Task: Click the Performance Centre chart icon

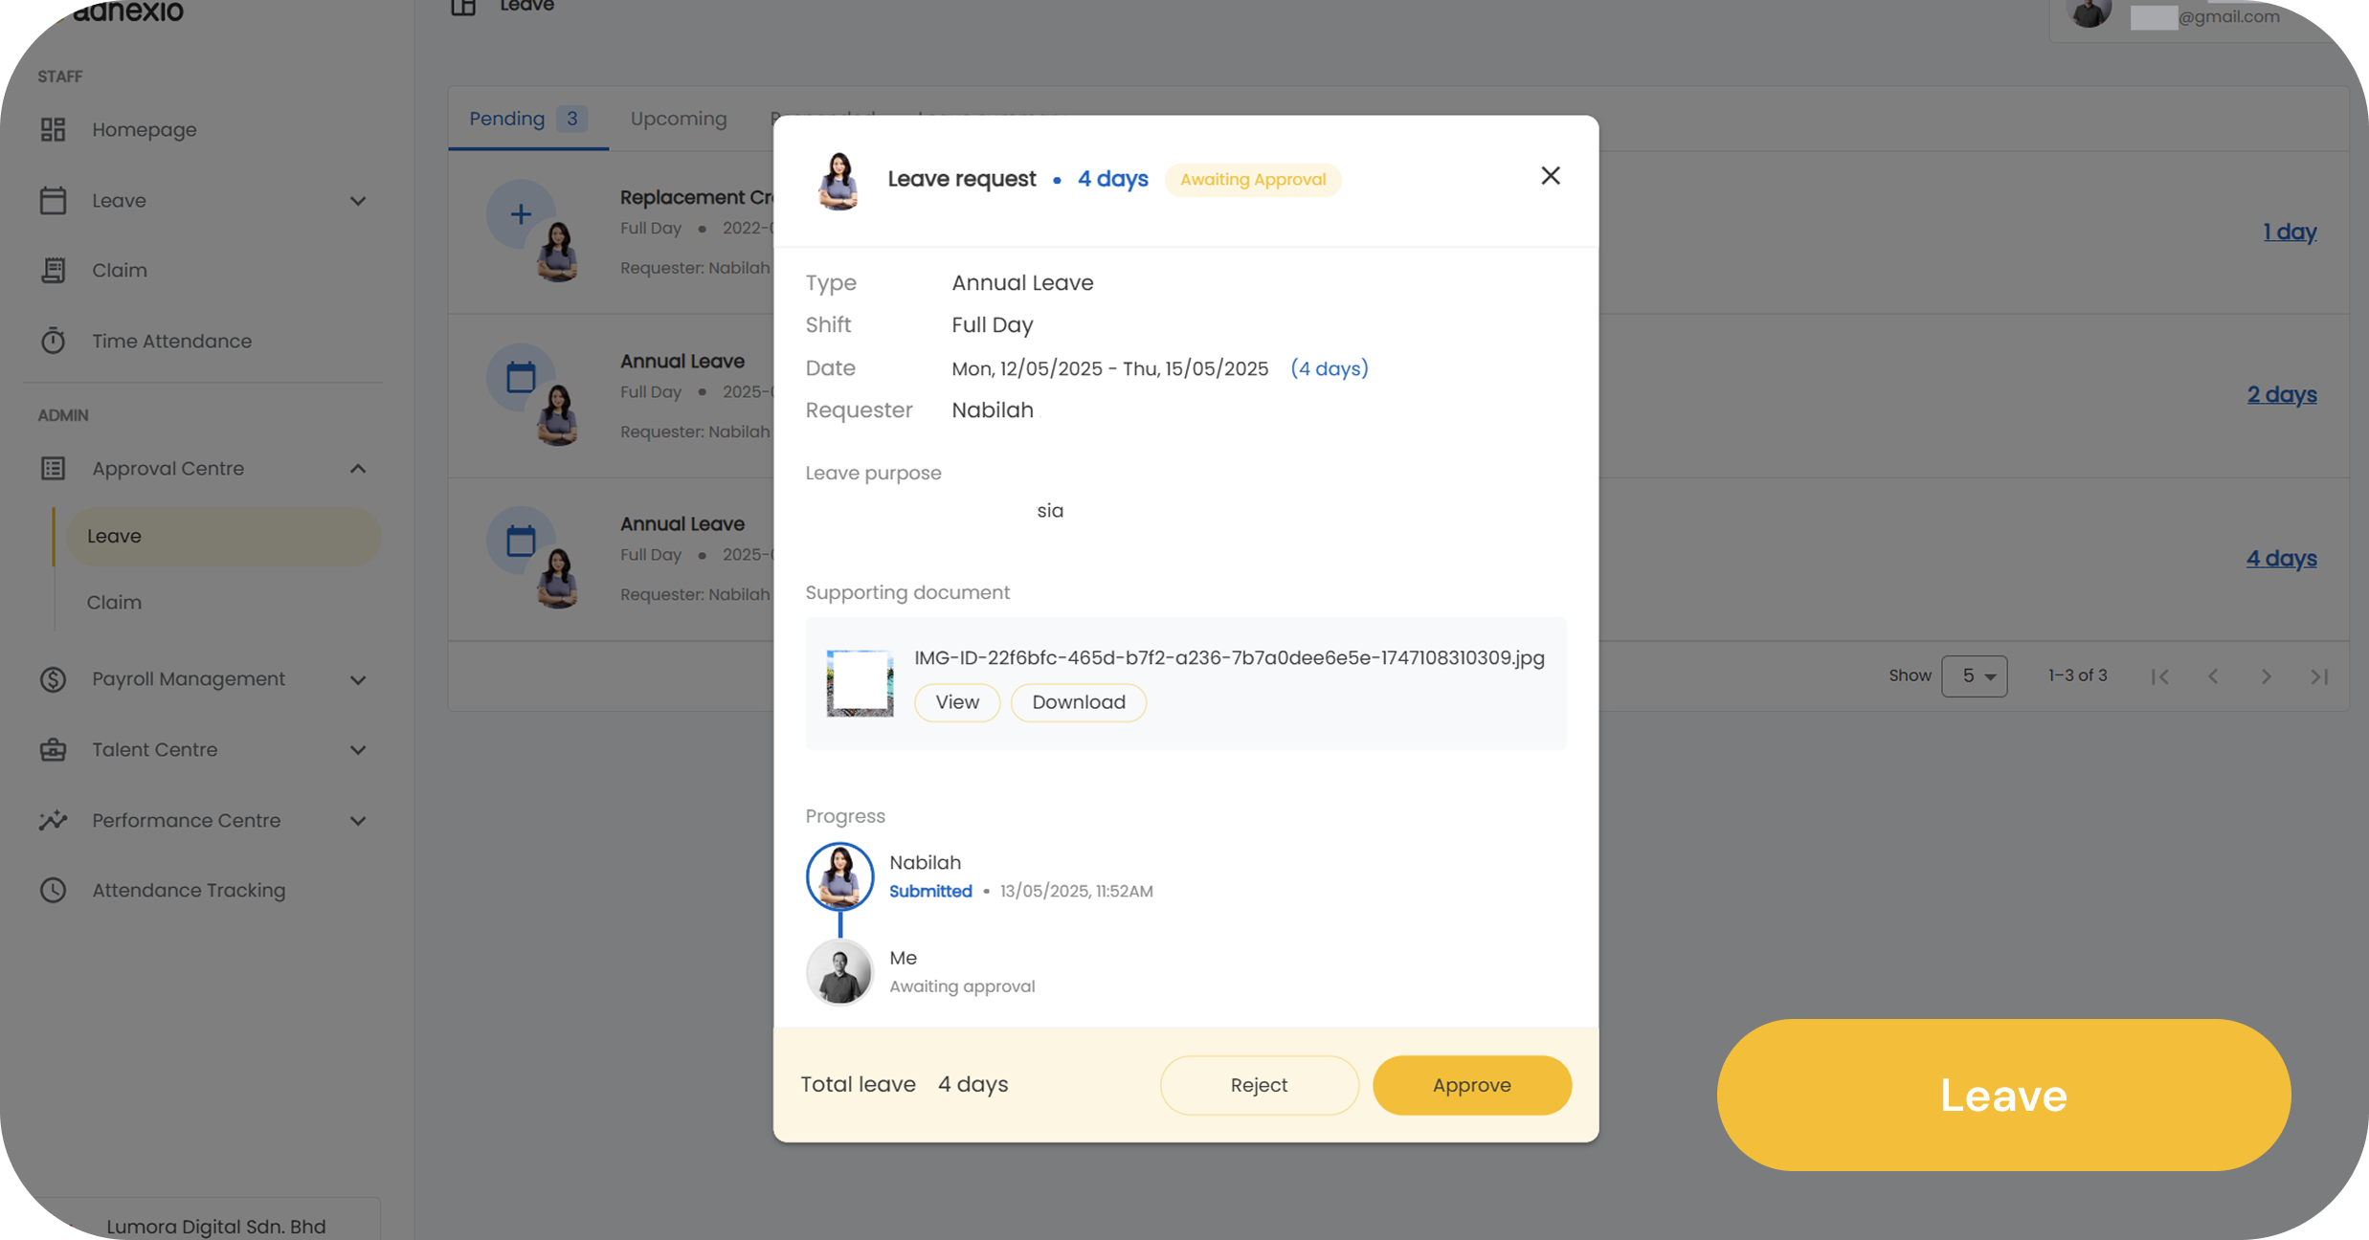Action: coord(53,820)
